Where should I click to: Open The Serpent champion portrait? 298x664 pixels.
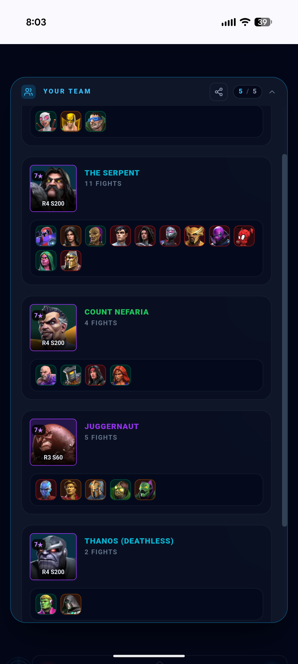(x=53, y=188)
